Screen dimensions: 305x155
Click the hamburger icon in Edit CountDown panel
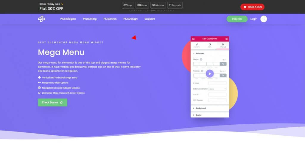click(193, 39)
